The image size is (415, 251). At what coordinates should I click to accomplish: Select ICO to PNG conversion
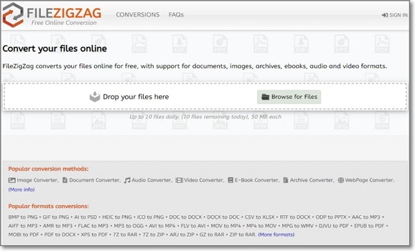tap(150, 217)
